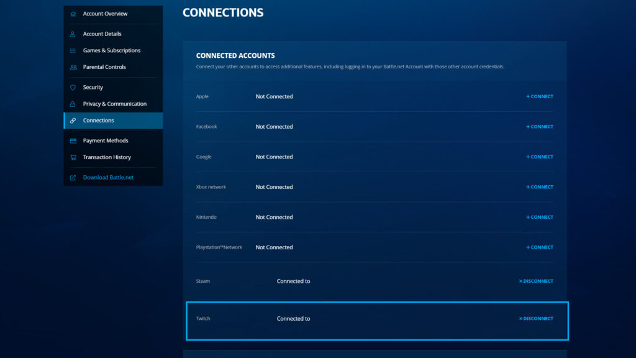Connect your Google account
This screenshot has width=636, height=358.
coord(539,157)
